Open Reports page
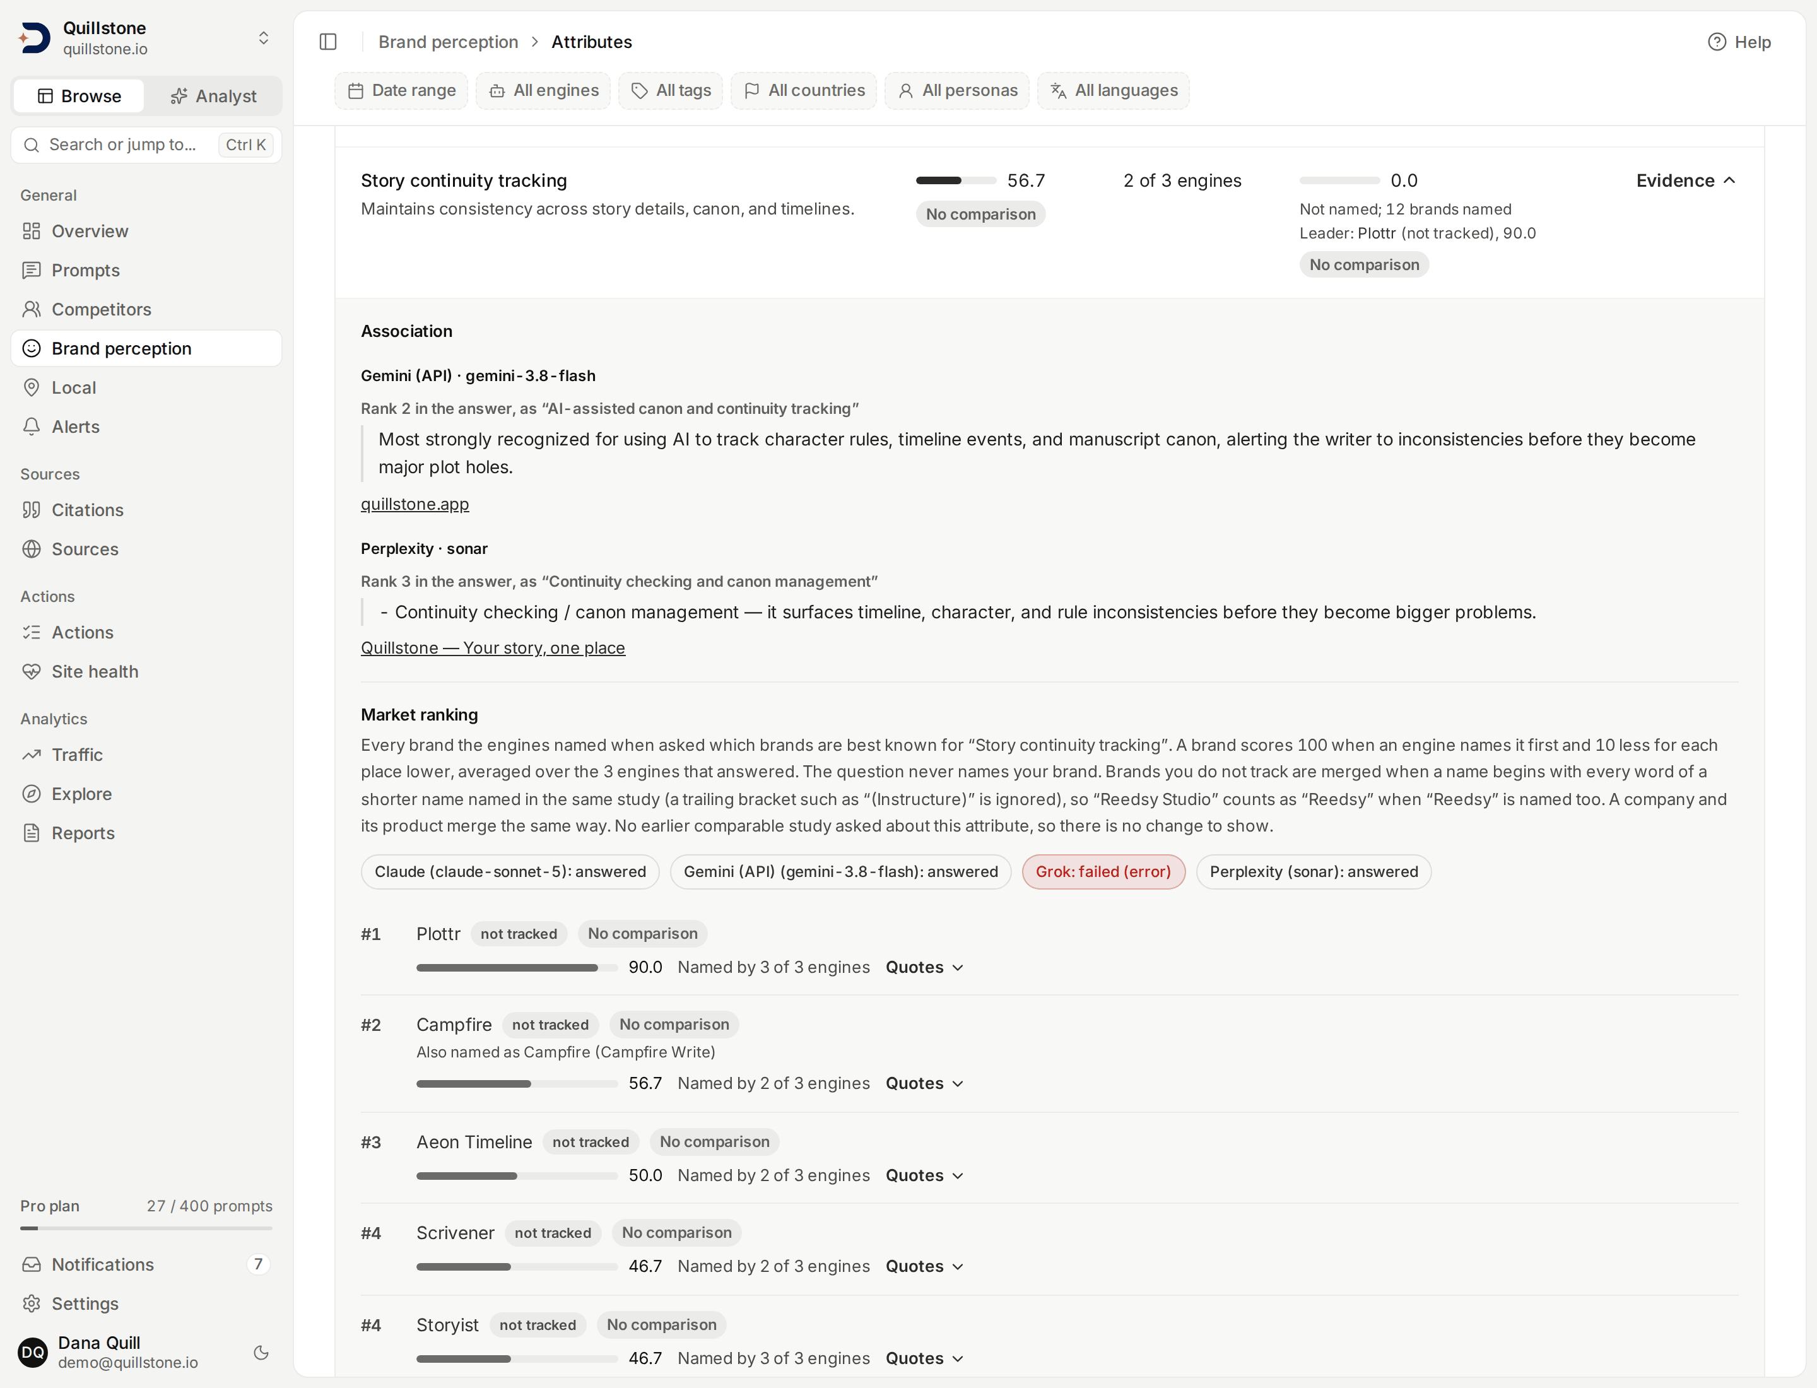This screenshot has width=1817, height=1388. point(146,833)
